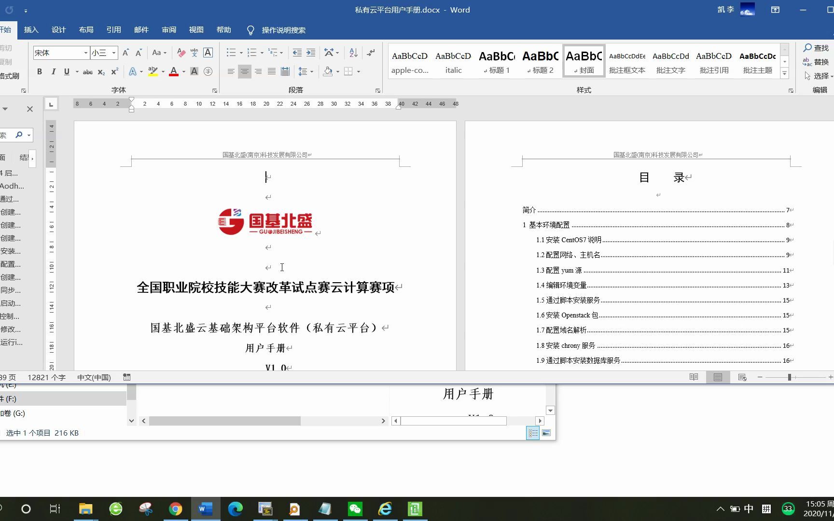Viewport: 834px width, 521px height.
Task: Insert enclosed character icon
Action: pyautogui.click(x=208, y=71)
